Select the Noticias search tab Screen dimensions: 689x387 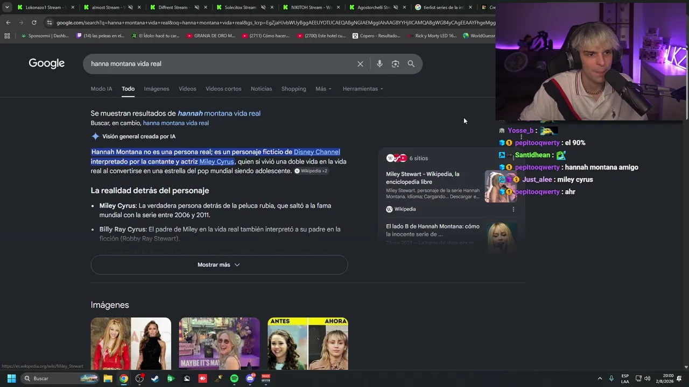262,89
